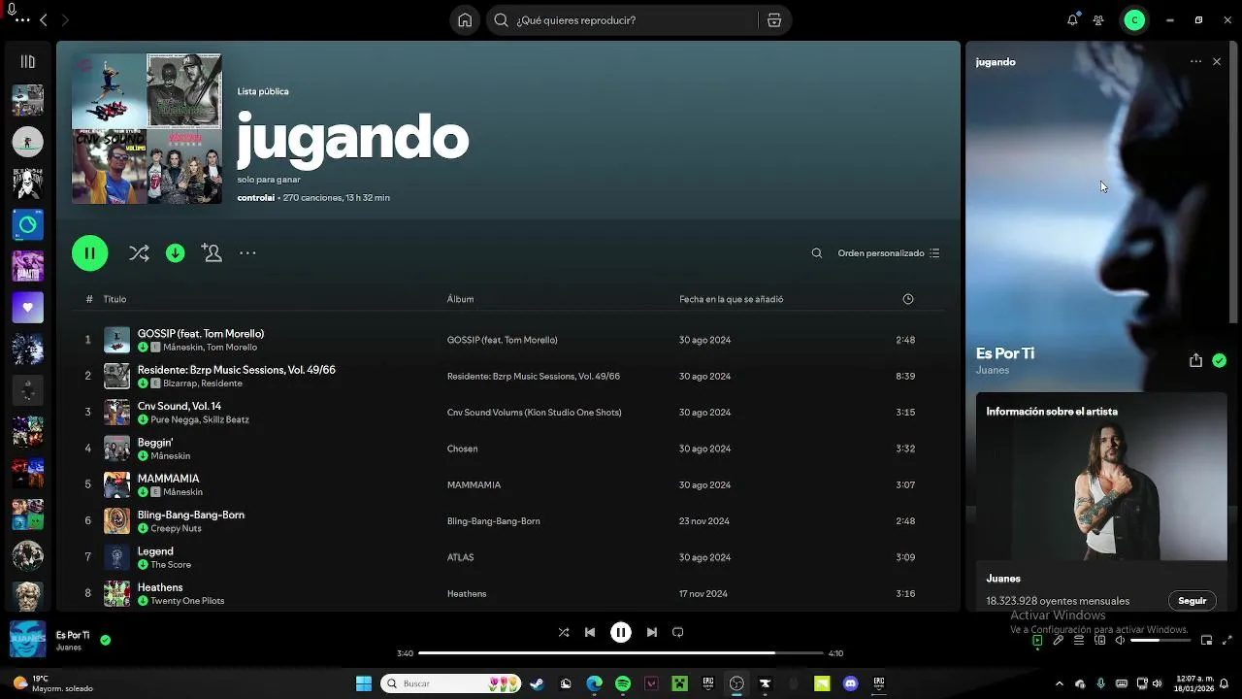Expand hidden system tray icons chevron
This screenshot has height=699, width=1242.
click(1059, 683)
